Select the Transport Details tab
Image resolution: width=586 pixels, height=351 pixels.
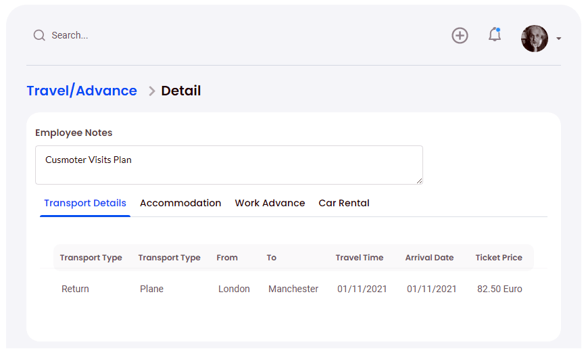point(85,203)
